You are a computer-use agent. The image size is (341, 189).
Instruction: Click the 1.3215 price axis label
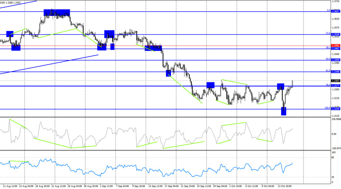click(336, 98)
